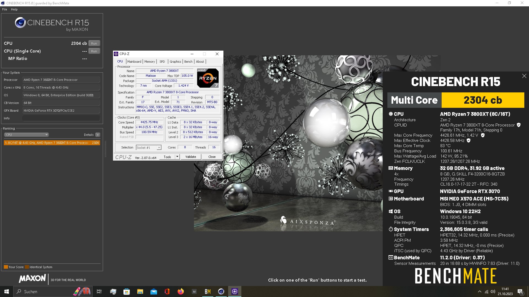This screenshot has height=297, width=529.
Task: Click the rendered Cinebench scene image
Action: 288,143
